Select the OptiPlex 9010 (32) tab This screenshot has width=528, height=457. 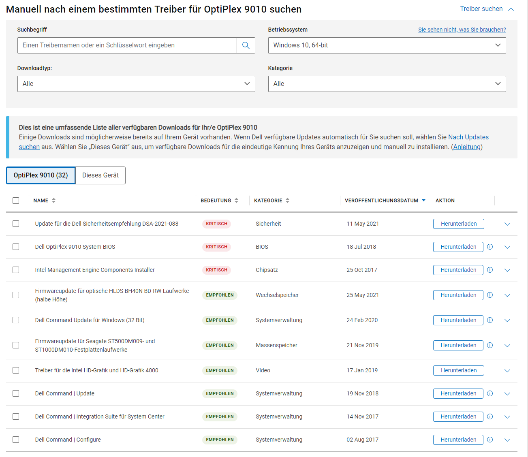coord(41,175)
